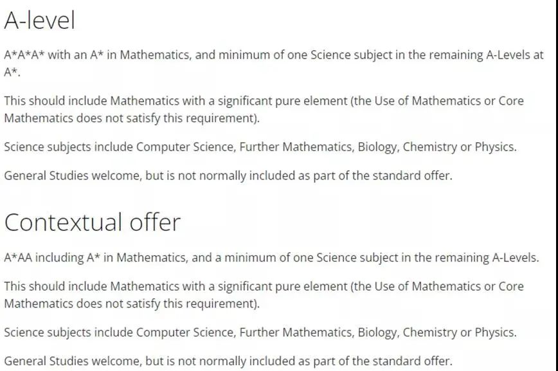Select the A*A*A* grade text

(24, 55)
